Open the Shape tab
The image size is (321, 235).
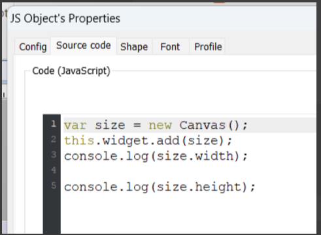(x=134, y=46)
